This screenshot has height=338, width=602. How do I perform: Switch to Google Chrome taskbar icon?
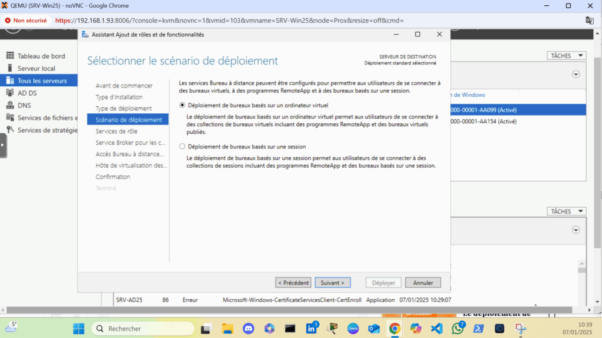click(x=394, y=329)
